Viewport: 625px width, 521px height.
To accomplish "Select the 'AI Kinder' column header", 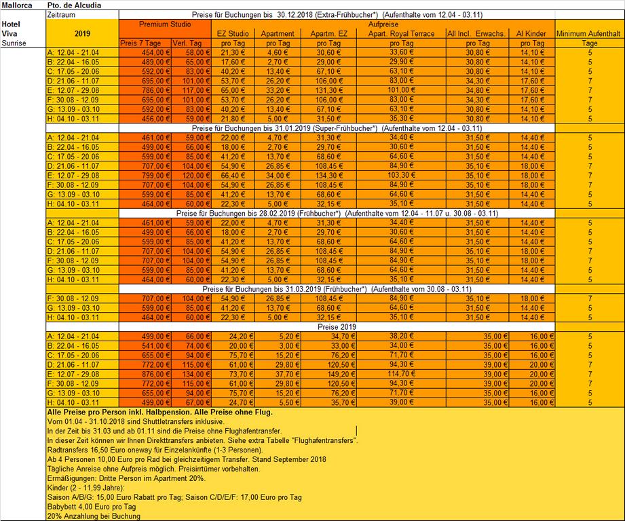I will (x=532, y=34).
